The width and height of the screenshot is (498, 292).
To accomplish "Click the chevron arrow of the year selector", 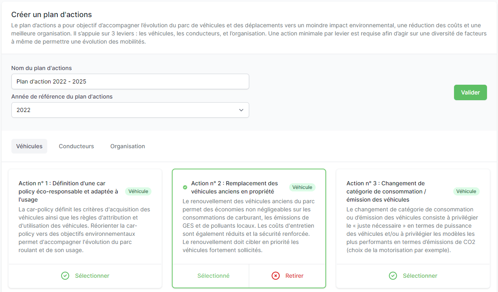I will point(241,110).
